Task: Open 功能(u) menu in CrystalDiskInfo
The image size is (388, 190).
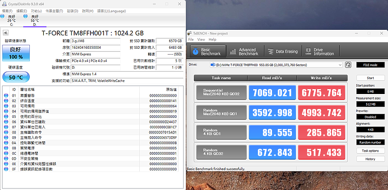Action: [36, 11]
